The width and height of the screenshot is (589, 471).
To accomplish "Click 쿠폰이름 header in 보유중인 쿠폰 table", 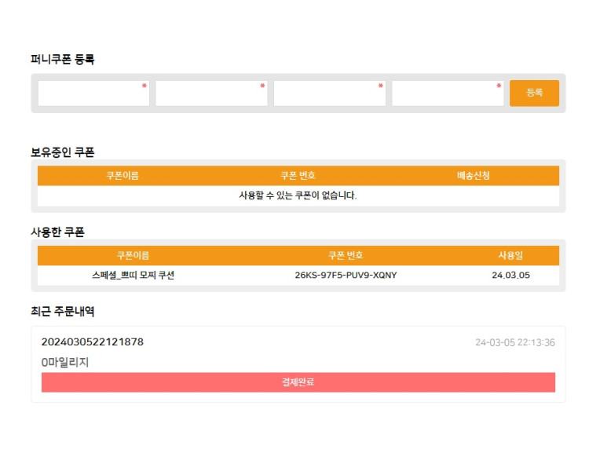I will [x=123, y=176].
